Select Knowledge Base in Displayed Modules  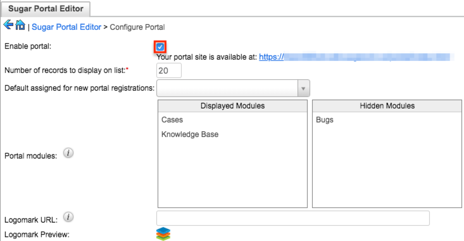click(190, 134)
